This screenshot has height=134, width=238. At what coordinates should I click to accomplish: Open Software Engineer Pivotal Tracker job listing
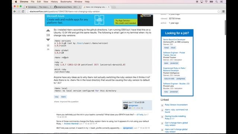[x=174, y=54]
